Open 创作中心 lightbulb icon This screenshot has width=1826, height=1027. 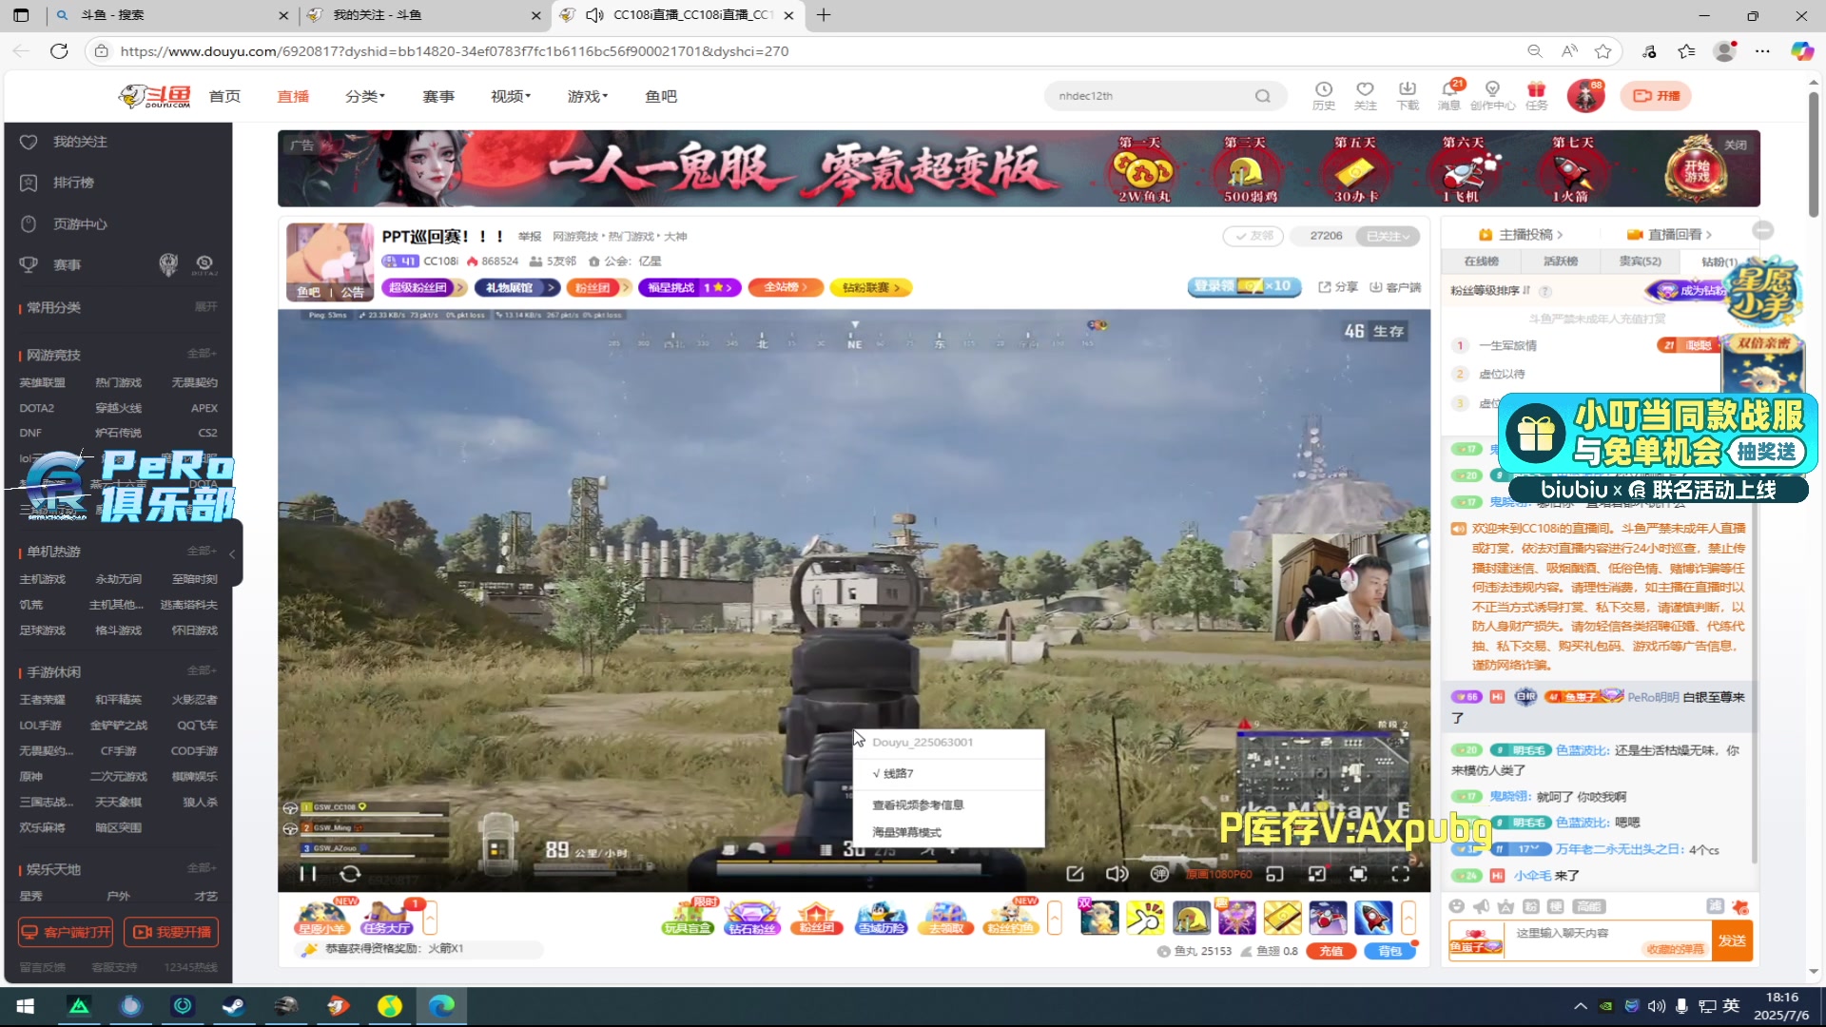click(x=1492, y=95)
